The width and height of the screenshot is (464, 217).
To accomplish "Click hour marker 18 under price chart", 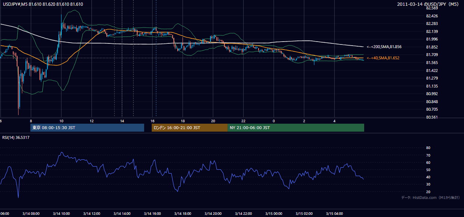I will point(183,121).
